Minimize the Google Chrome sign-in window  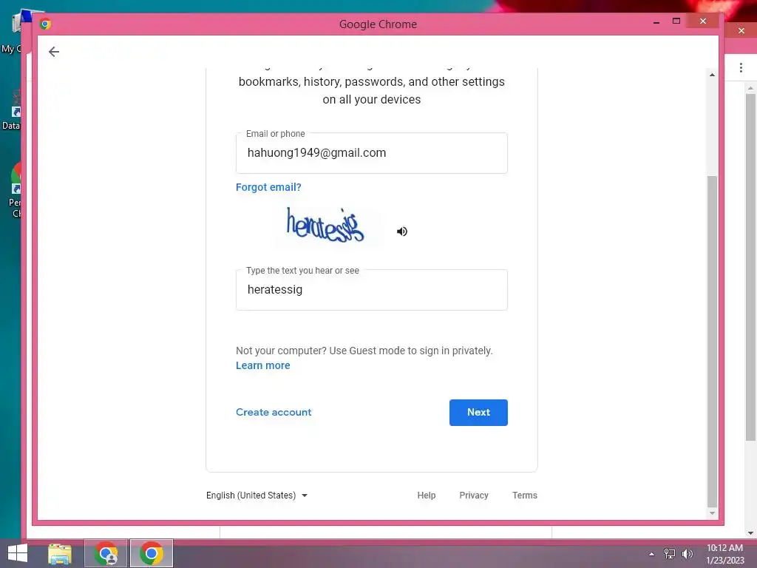click(656, 22)
